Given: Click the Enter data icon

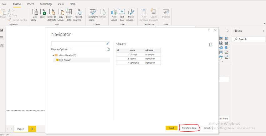Looking at the screenshot, I should pos(69,12).
